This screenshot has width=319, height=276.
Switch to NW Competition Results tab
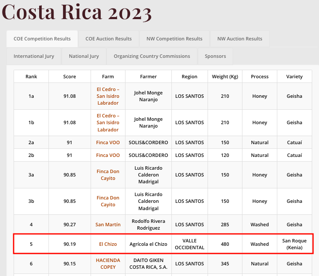[x=174, y=39]
